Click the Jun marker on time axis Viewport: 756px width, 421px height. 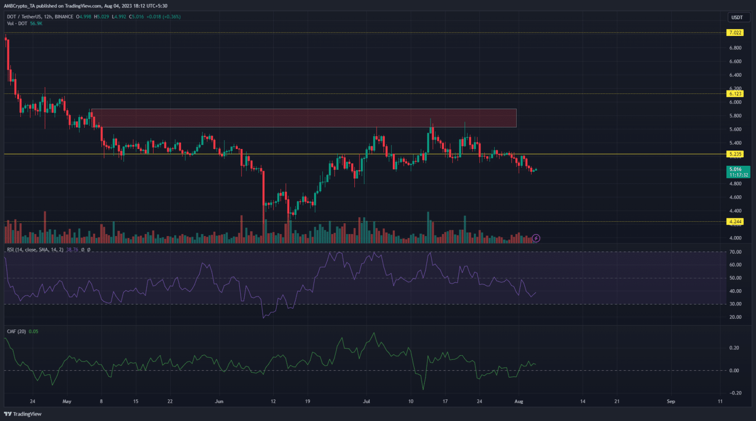[x=219, y=401]
